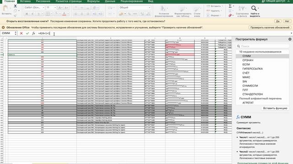The height and width of the screenshot is (164, 293).
Task: Select the Format Painter brush icon
Action: 15,15
